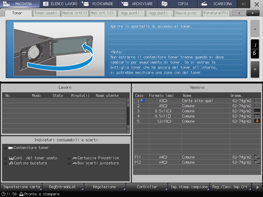
Task: Select the PI1 tray row label
Action: [x=137, y=157]
